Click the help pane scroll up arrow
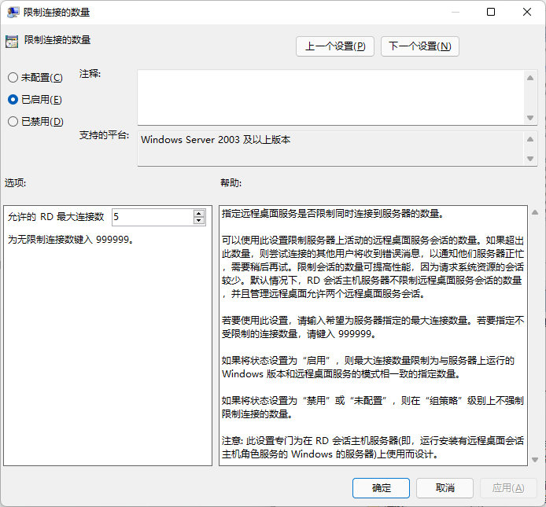Image resolution: width=546 pixels, height=507 pixels. click(535, 212)
